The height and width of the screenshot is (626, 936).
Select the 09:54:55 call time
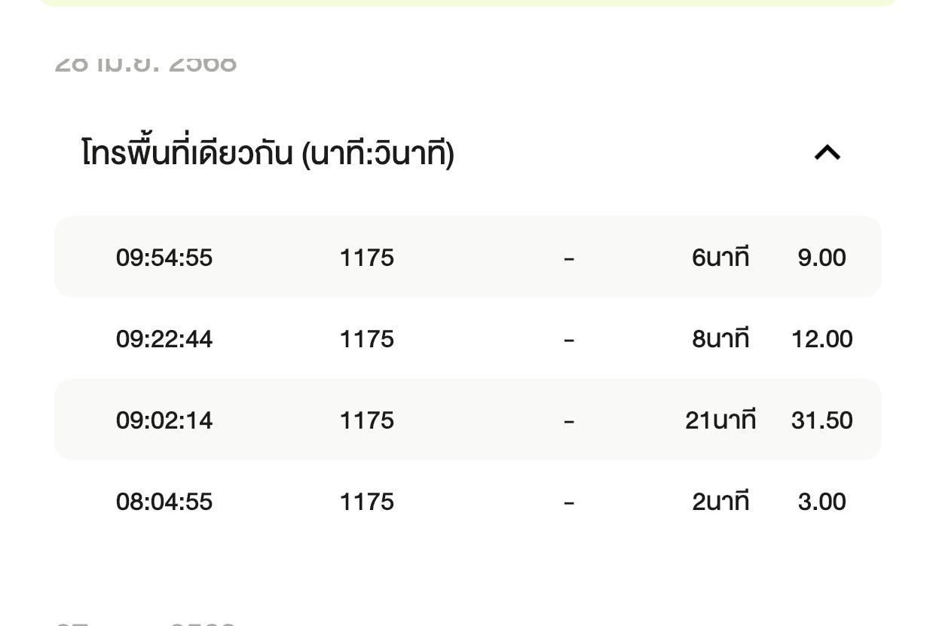[164, 258]
